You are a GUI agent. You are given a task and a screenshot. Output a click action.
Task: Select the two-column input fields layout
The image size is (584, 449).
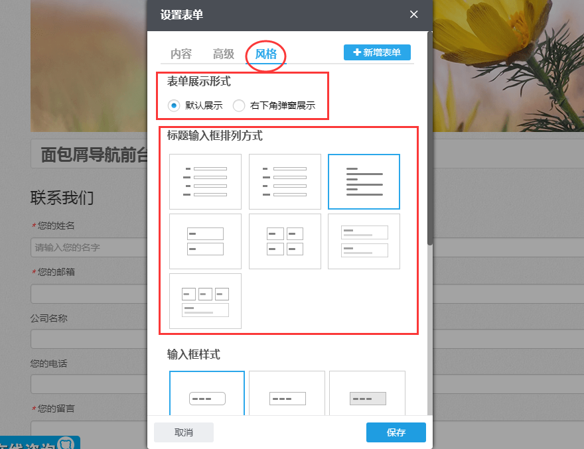285,241
